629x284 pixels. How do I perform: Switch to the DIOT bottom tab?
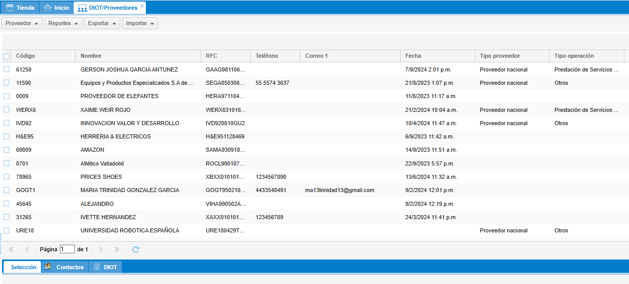point(105,267)
